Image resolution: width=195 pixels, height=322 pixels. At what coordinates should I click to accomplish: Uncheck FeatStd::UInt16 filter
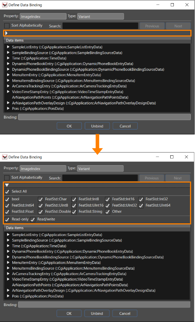(74, 206)
